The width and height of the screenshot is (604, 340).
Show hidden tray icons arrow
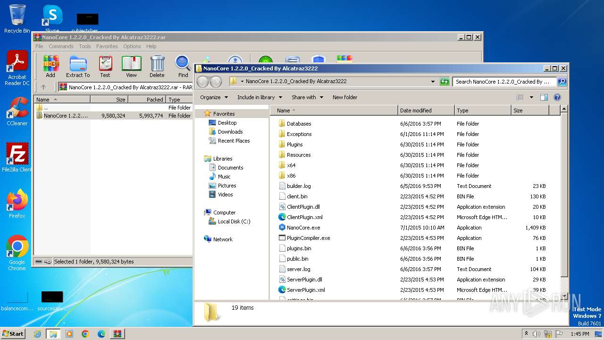coord(527,334)
